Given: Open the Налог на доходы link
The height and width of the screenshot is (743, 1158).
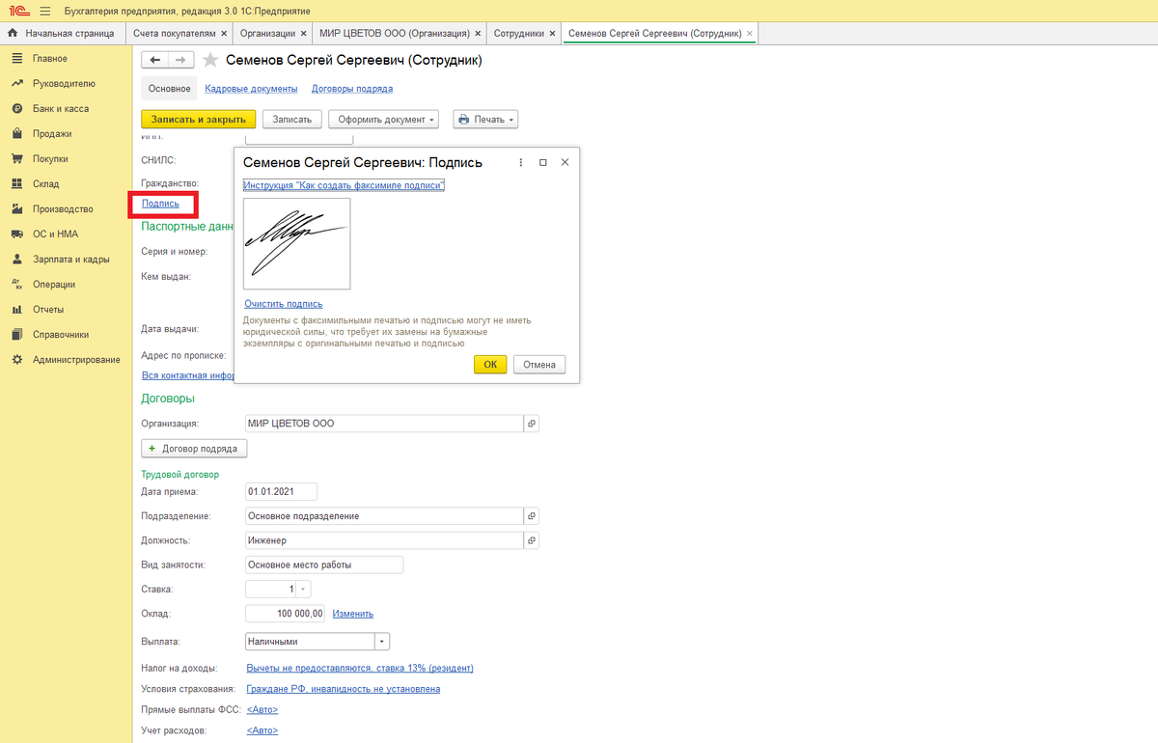Looking at the screenshot, I should [360, 668].
